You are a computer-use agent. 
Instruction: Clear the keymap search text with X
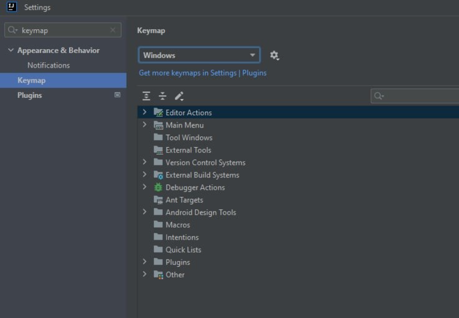pos(112,30)
